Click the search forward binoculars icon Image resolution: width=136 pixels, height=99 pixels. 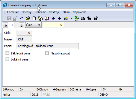[96, 18]
